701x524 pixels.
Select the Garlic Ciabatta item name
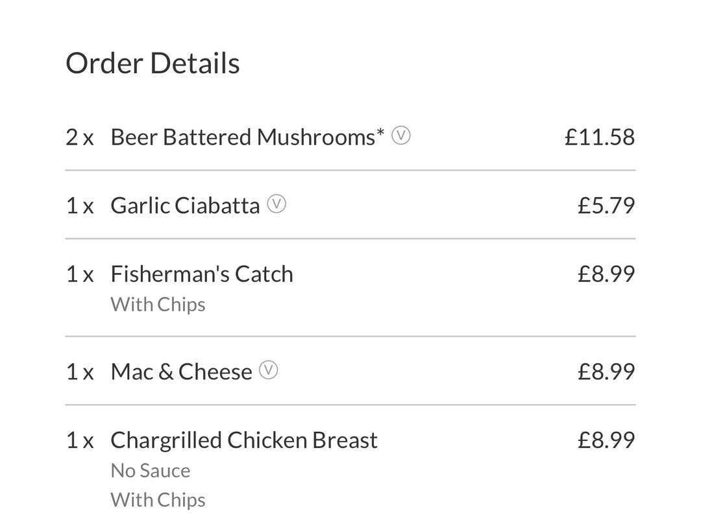click(185, 206)
